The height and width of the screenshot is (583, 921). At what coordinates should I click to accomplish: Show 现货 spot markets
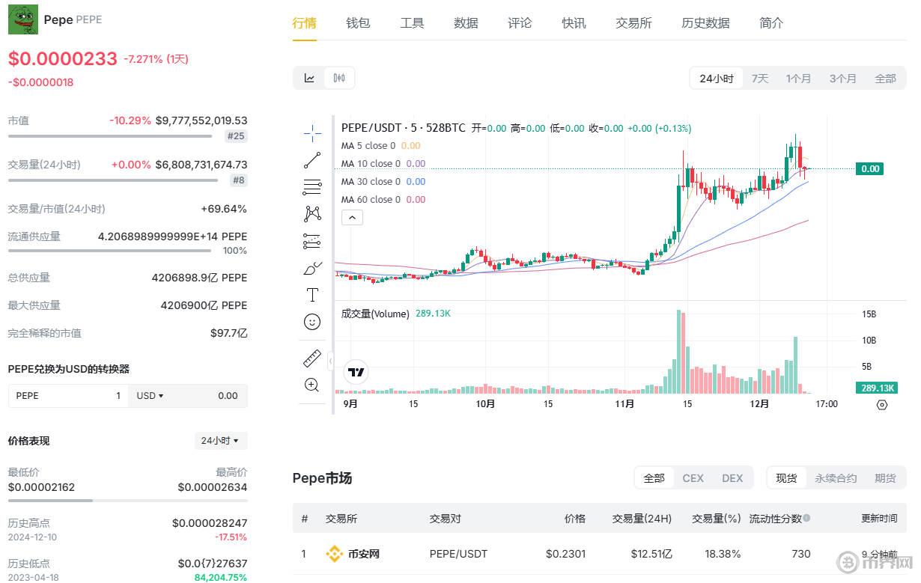click(786, 478)
